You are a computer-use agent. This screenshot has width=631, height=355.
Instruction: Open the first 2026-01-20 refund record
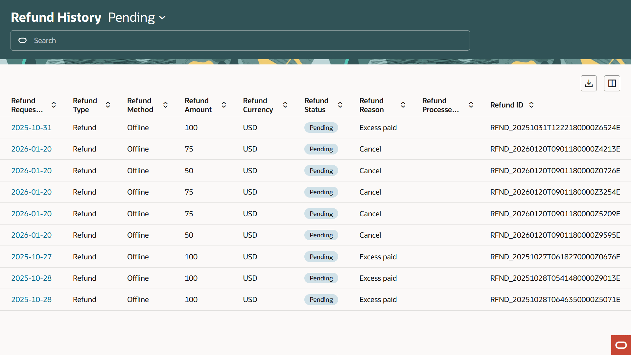click(31, 149)
